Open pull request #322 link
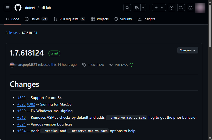This screenshot has height=140, width=212. (x=21, y=98)
